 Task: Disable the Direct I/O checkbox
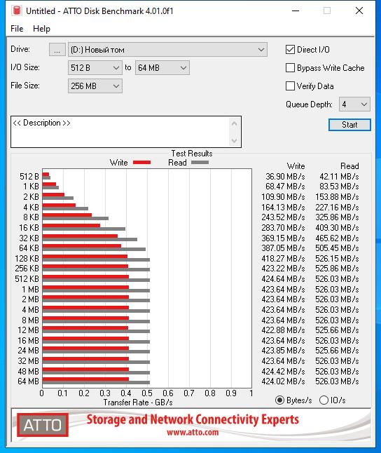tap(290, 49)
